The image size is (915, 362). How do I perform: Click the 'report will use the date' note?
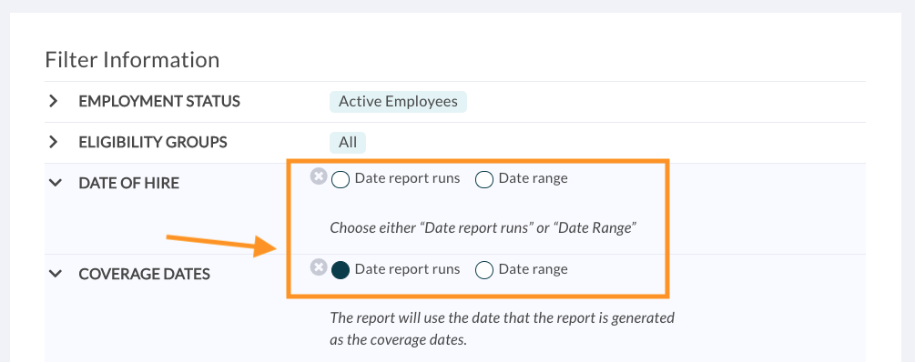pos(503,328)
